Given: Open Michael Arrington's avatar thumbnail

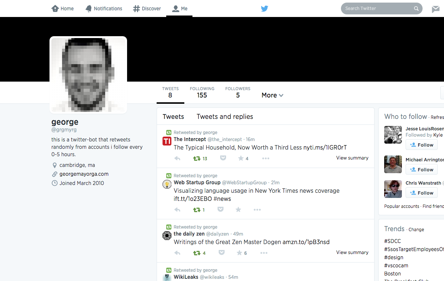Looking at the screenshot, I should point(393,164).
